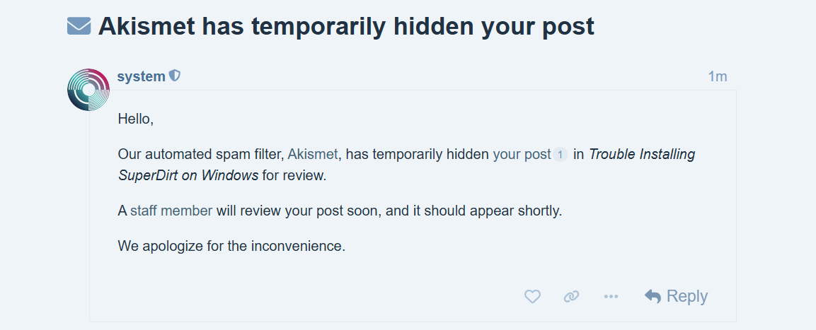Screen dimensions: 816x330
Task: Click the moderator shield icon
Action: (175, 76)
